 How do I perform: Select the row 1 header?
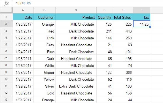click(x=6, y=17)
